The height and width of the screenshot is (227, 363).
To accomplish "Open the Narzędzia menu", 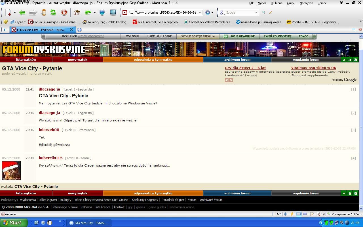I will click(306, 3).
